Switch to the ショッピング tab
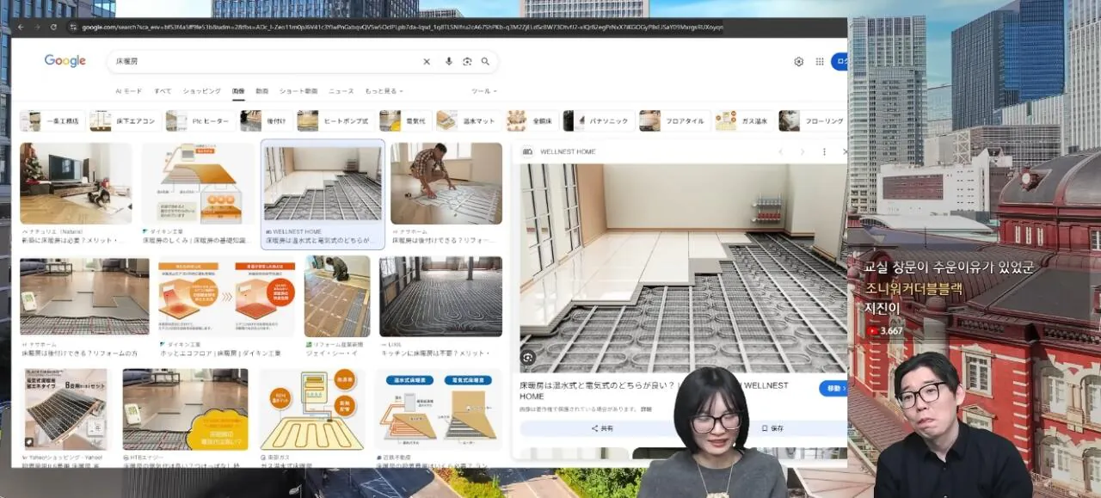This screenshot has height=498, width=1101. [x=201, y=91]
